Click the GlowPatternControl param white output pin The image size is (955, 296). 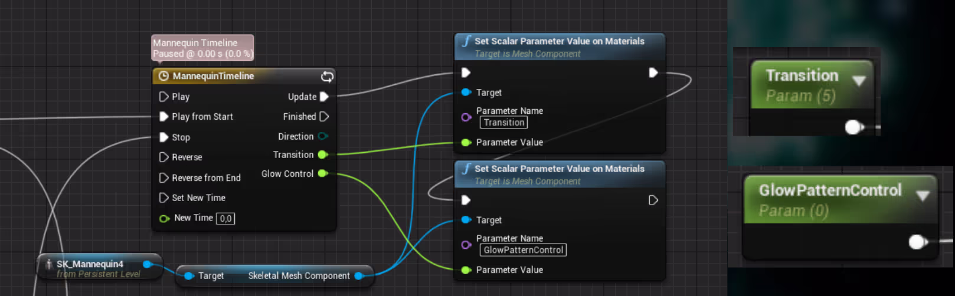[x=917, y=242]
